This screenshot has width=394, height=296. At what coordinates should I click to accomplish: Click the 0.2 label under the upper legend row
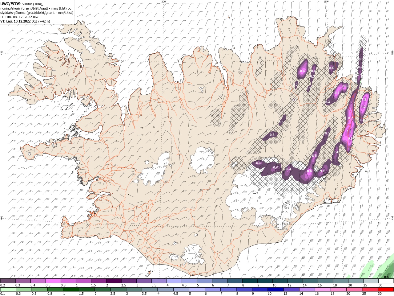[x=2, y=285]
